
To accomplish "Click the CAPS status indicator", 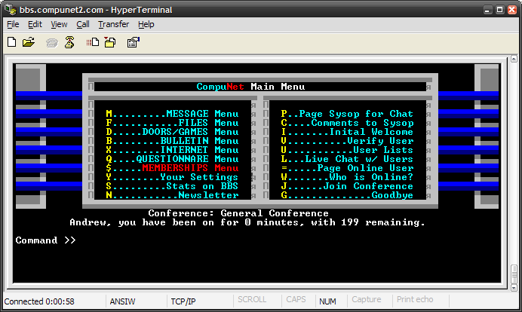I will pos(296,299).
